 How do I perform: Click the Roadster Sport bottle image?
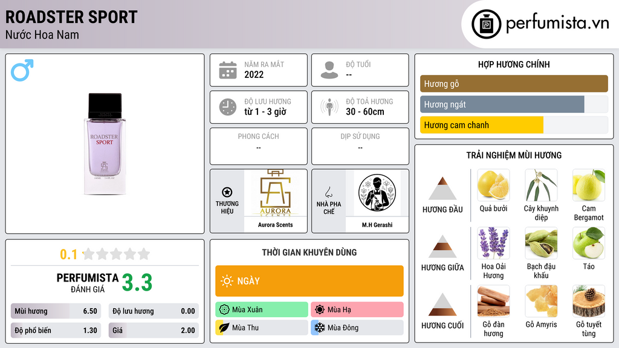pyautogui.click(x=105, y=144)
